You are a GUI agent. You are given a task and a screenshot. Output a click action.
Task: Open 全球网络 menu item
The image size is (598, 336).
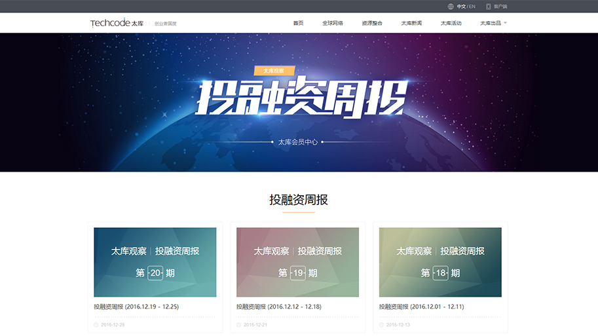click(x=333, y=23)
